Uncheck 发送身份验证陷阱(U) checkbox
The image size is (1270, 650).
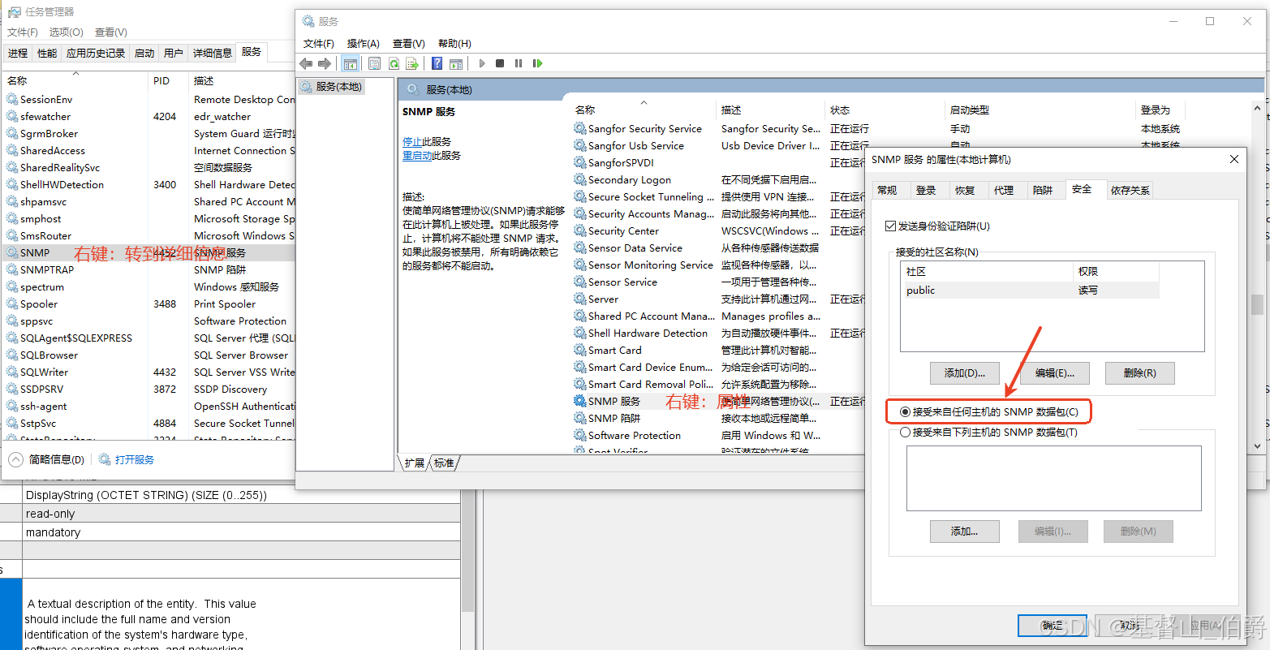click(x=891, y=226)
